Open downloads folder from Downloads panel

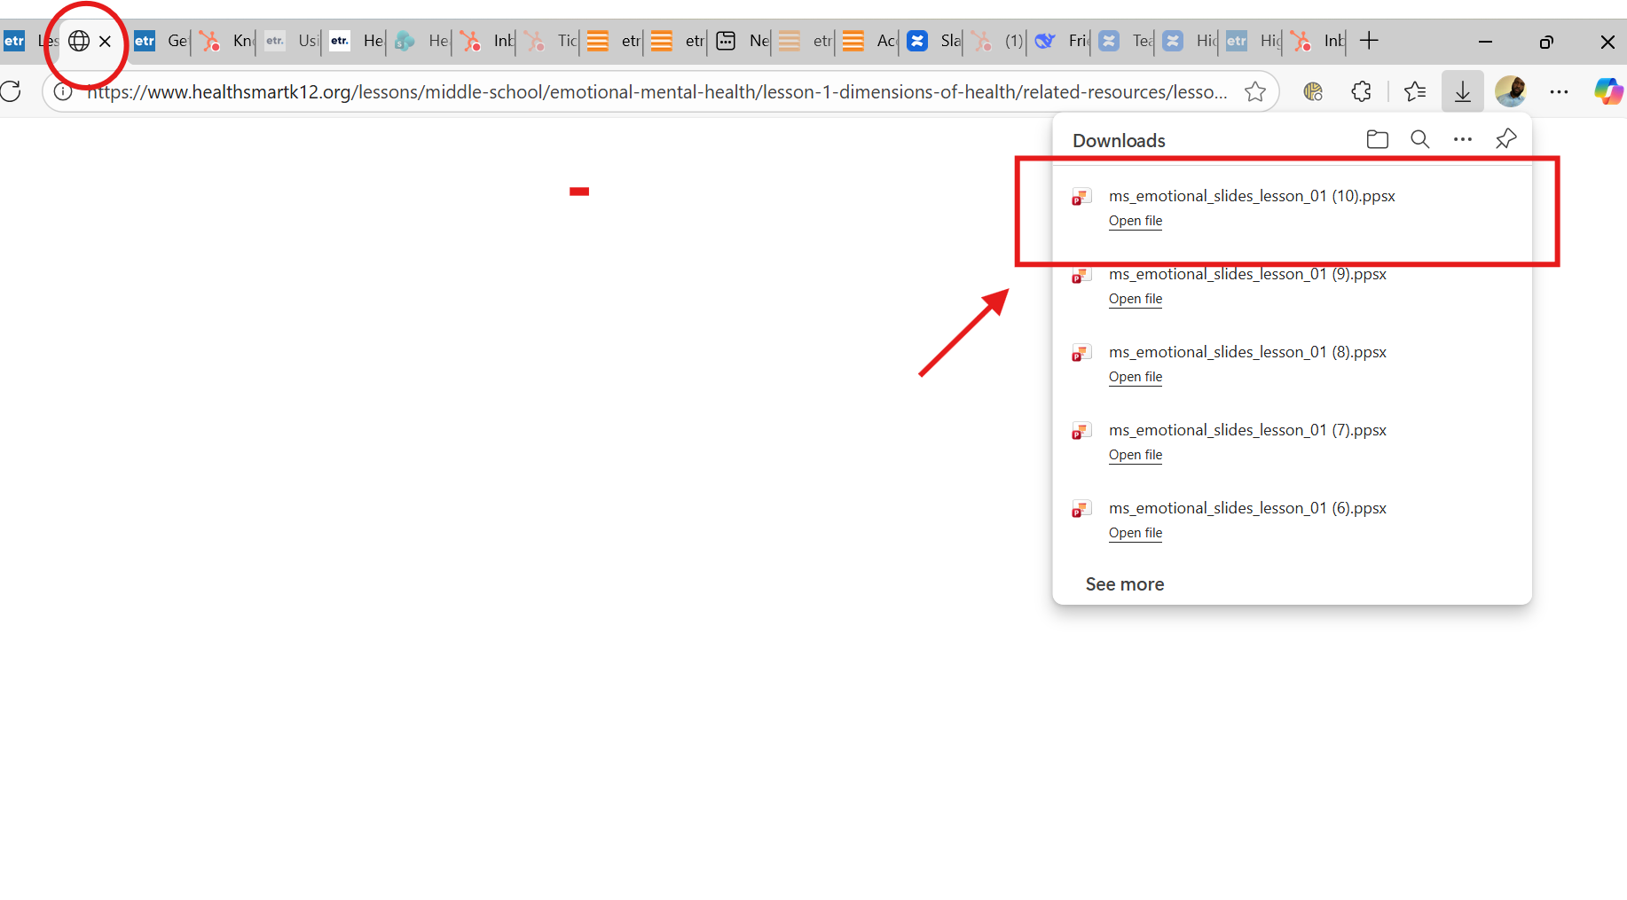(1377, 139)
